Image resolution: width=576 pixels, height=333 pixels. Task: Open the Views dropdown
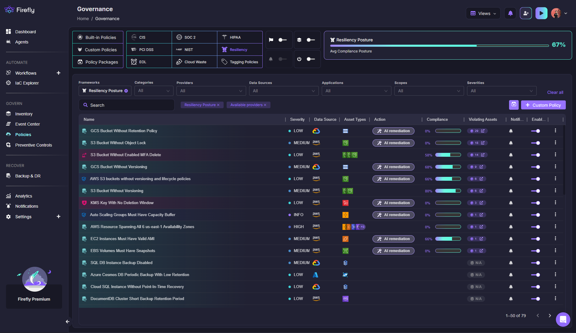coord(483,13)
